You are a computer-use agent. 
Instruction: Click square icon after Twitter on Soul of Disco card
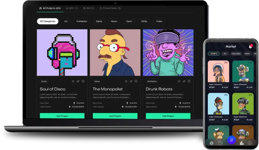[x=83, y=81]
